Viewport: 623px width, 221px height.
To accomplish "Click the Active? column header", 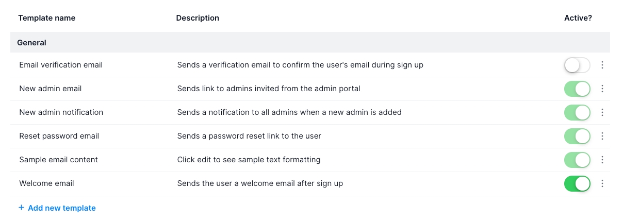I will 578,18.
